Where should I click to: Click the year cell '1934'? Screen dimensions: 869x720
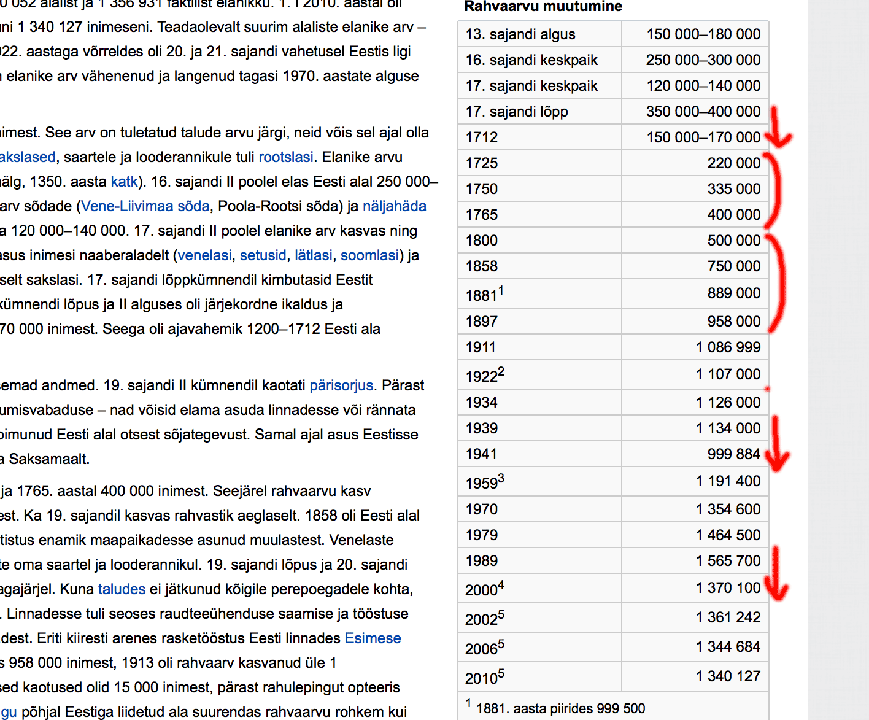[x=482, y=403]
